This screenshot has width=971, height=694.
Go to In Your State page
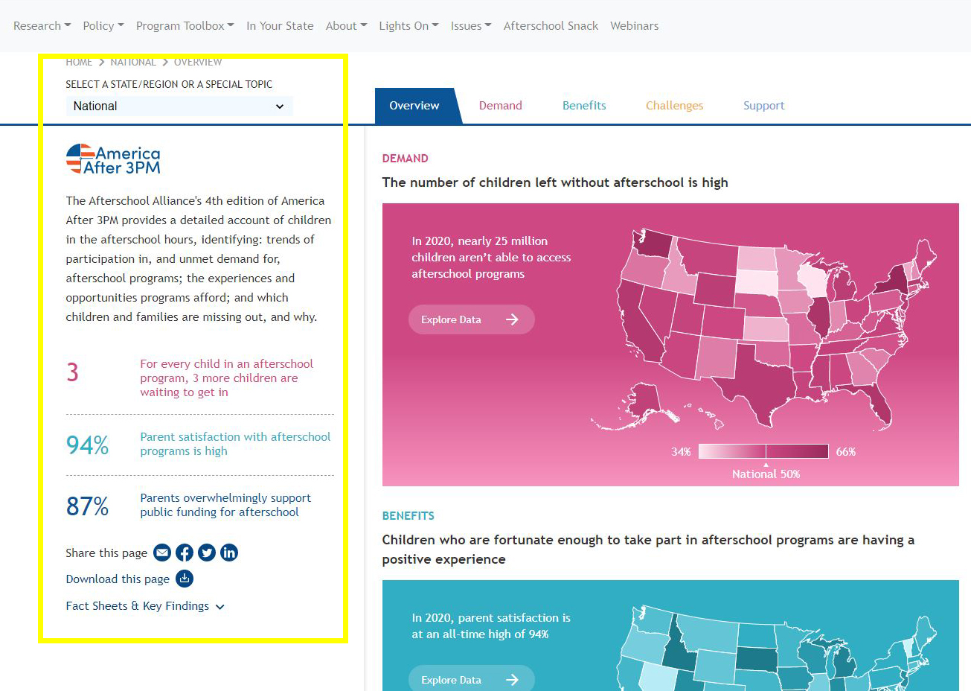click(280, 25)
